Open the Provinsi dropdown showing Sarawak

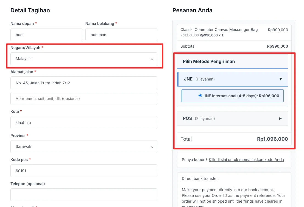pyautogui.click(x=84, y=146)
